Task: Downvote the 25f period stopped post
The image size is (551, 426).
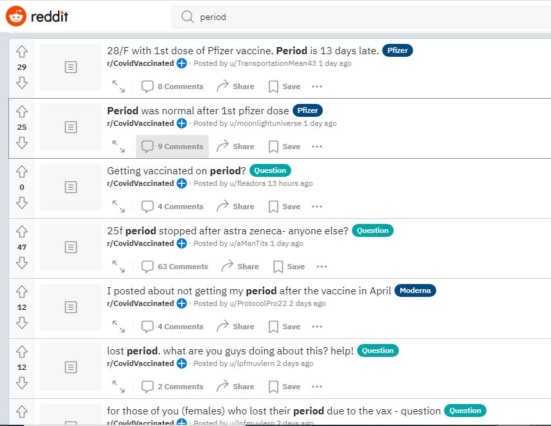Action: pyautogui.click(x=22, y=263)
